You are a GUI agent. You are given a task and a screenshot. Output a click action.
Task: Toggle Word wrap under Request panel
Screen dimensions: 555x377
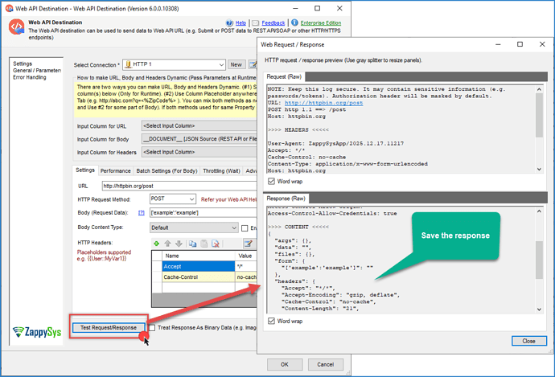(272, 181)
